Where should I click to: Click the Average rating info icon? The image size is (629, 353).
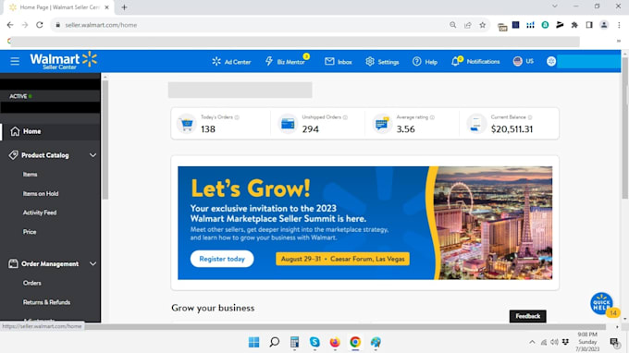pos(432,117)
